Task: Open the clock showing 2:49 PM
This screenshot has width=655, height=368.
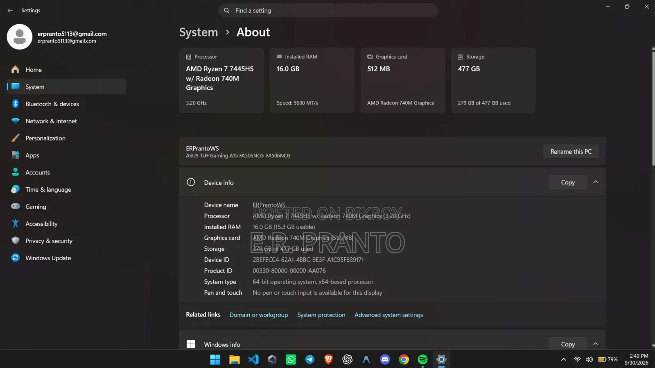Action: click(x=637, y=359)
